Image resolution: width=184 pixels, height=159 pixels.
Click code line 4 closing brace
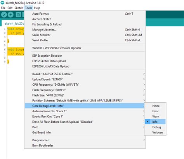coord(8,41)
